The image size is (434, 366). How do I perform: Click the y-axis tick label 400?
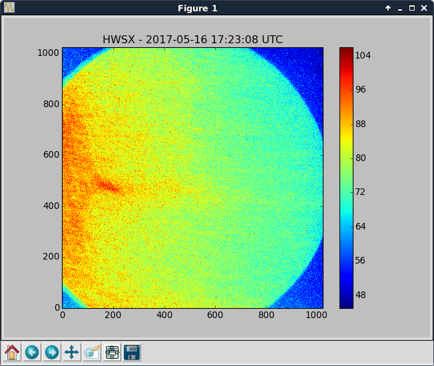(x=51, y=206)
